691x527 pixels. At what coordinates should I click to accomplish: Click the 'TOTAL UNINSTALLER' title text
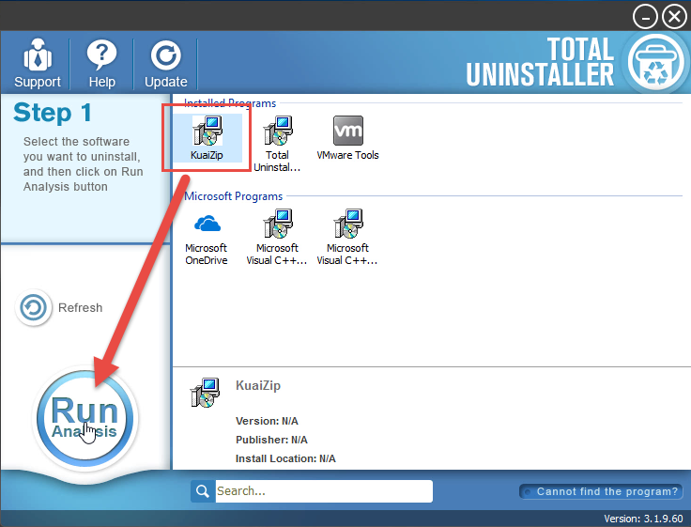pyautogui.click(x=540, y=62)
